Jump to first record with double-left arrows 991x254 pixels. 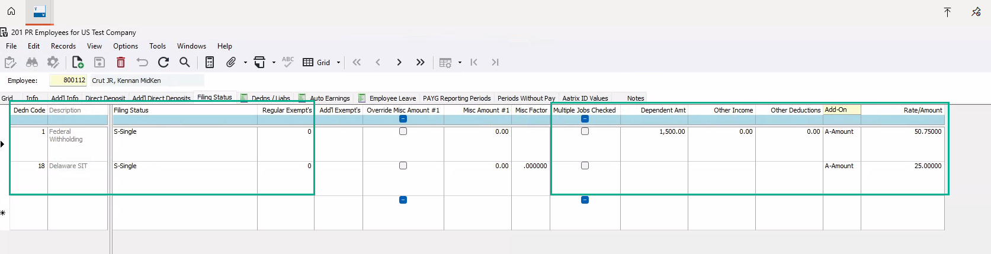(357, 62)
